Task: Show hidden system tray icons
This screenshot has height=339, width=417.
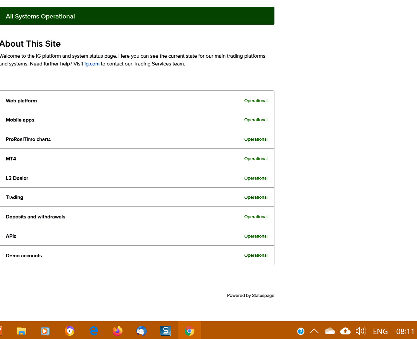Action: [x=314, y=331]
